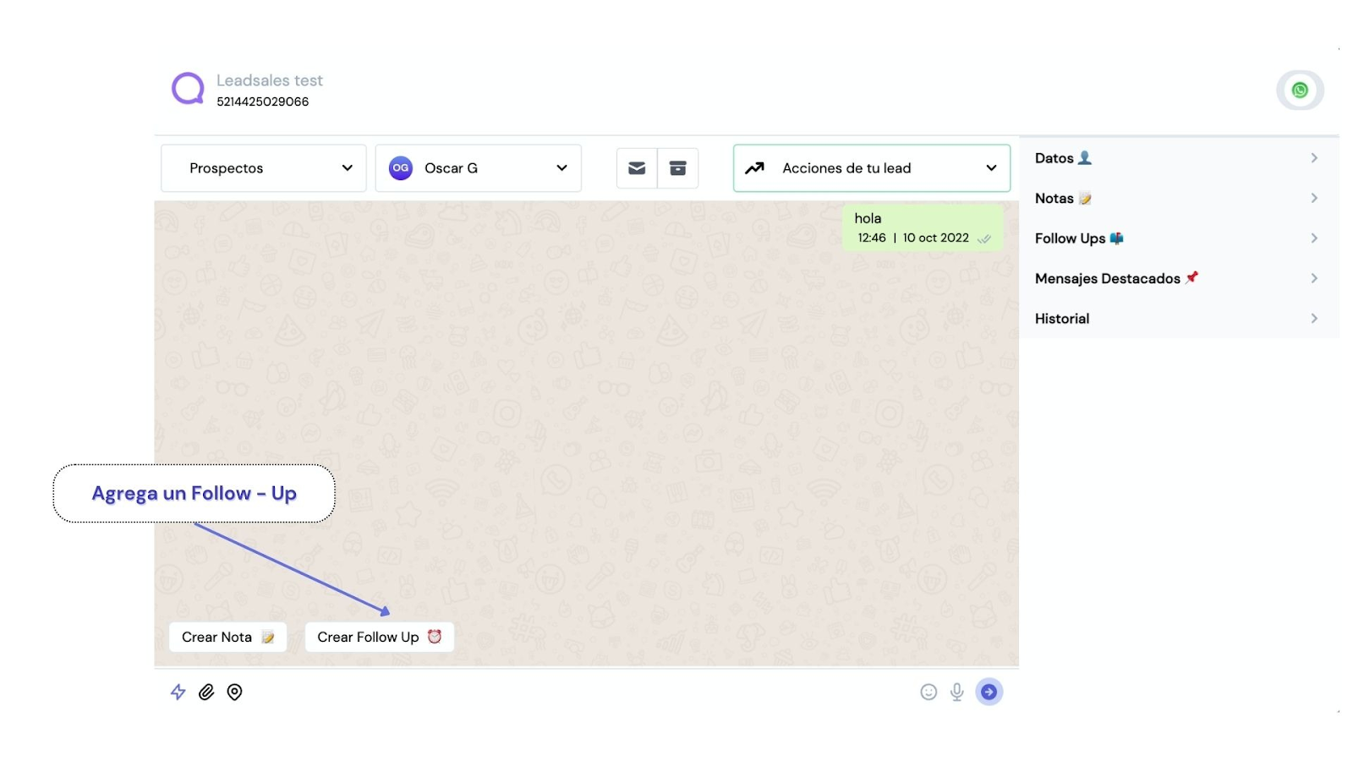Click the hola message bubble
The width and height of the screenshot is (1353, 761).
(x=923, y=227)
